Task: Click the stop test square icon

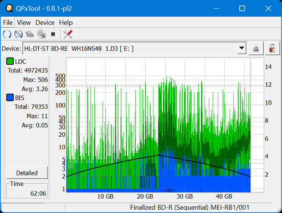Action: point(53,34)
